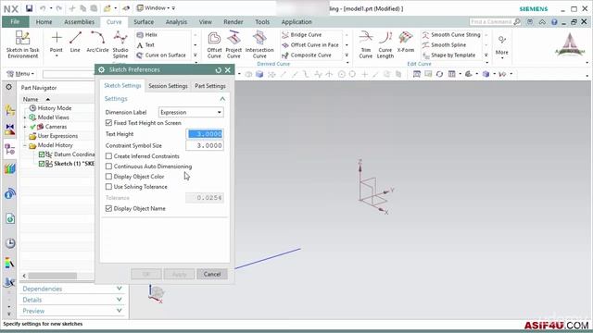
Task: Enable Use Solving Tolerance
Action: 109,187
